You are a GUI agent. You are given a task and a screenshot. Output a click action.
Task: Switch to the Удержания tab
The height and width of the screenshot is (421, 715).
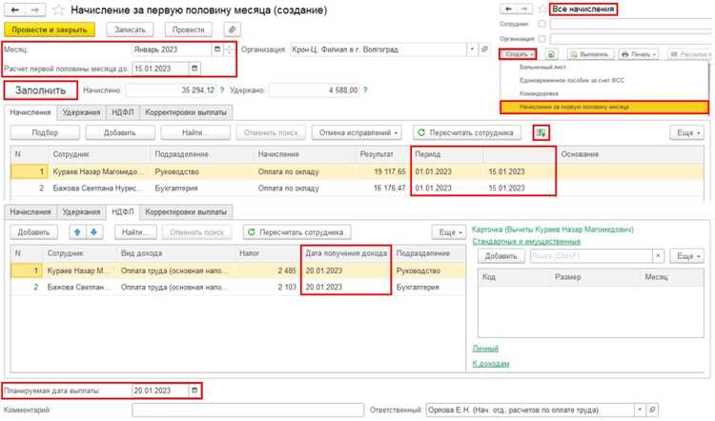click(81, 112)
